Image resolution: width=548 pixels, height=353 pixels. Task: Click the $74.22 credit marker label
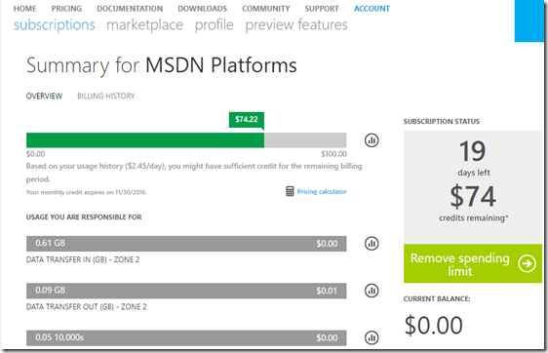click(247, 120)
